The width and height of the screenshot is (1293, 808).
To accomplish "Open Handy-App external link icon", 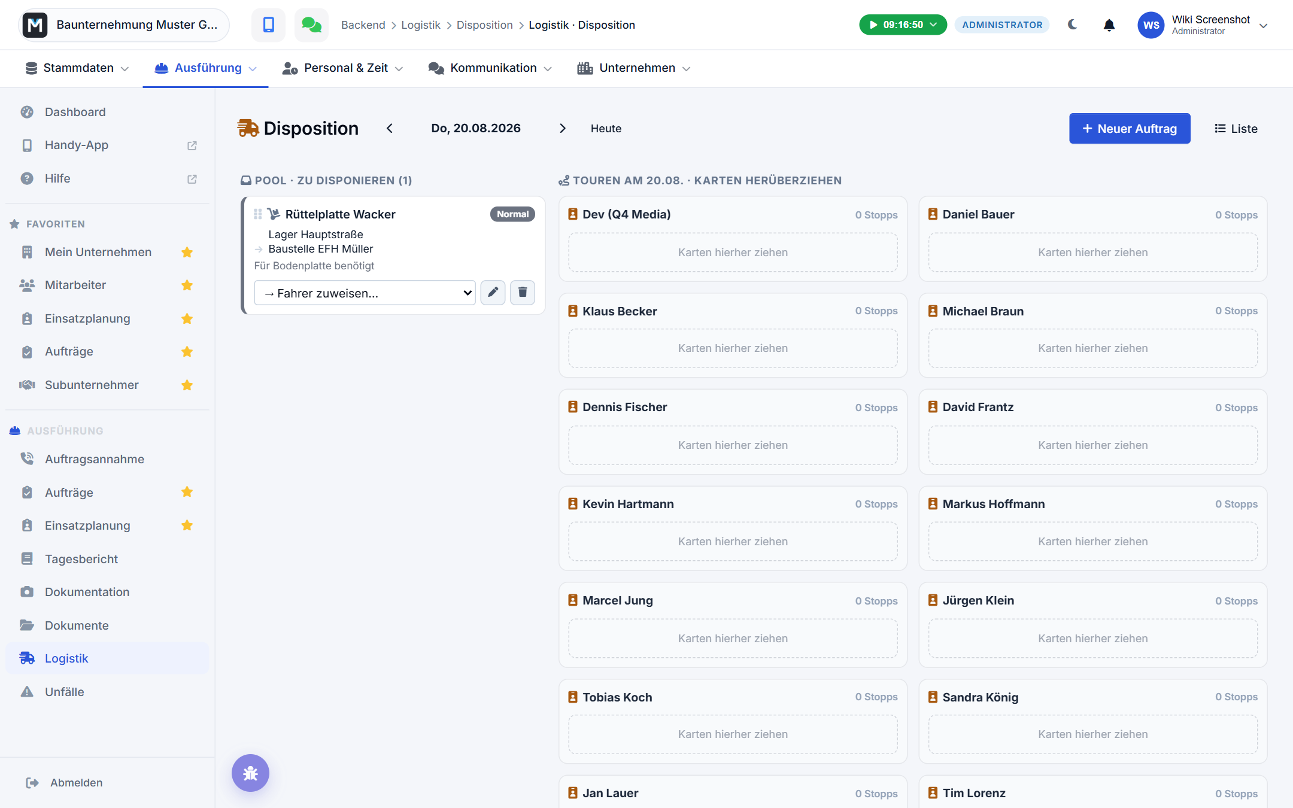I will (x=192, y=145).
